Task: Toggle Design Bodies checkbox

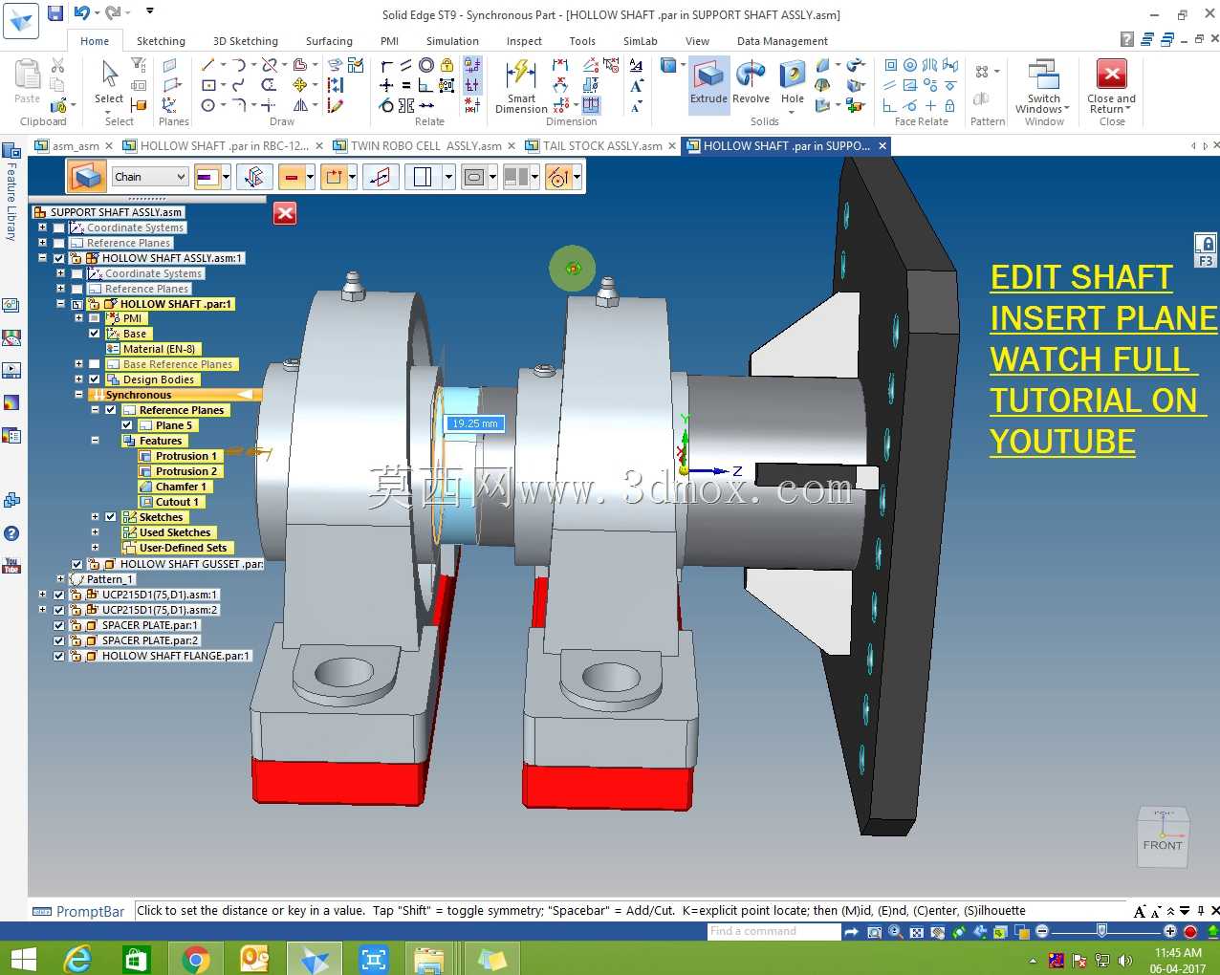Action: [94, 379]
